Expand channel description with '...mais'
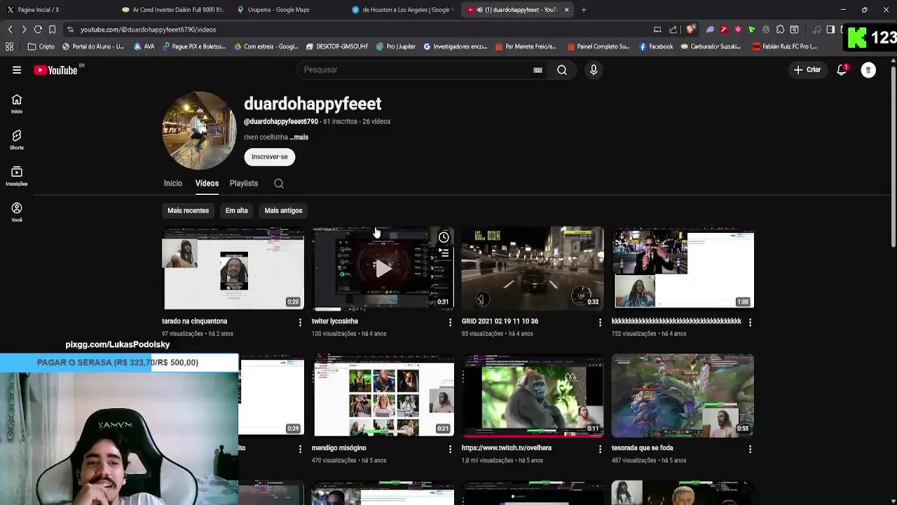 coord(299,137)
